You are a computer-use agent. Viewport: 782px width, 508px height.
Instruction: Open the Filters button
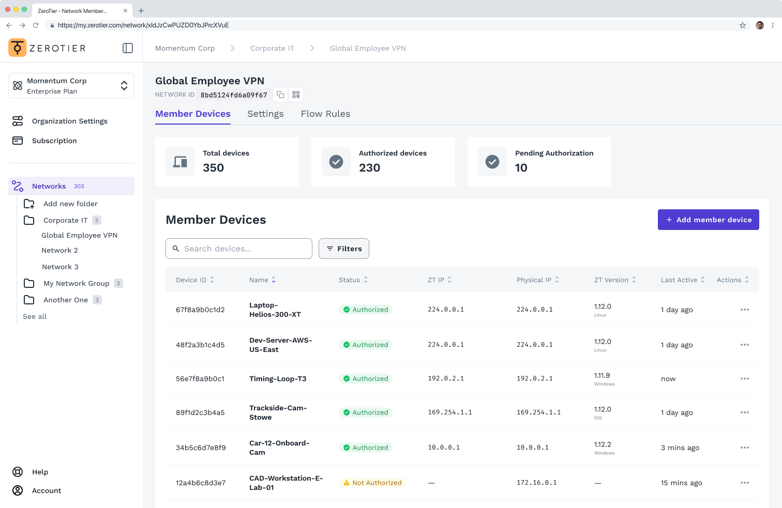tap(344, 249)
